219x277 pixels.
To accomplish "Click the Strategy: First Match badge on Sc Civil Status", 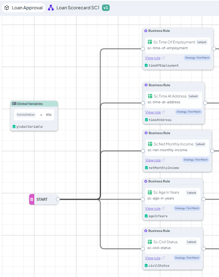I will [187, 258].
